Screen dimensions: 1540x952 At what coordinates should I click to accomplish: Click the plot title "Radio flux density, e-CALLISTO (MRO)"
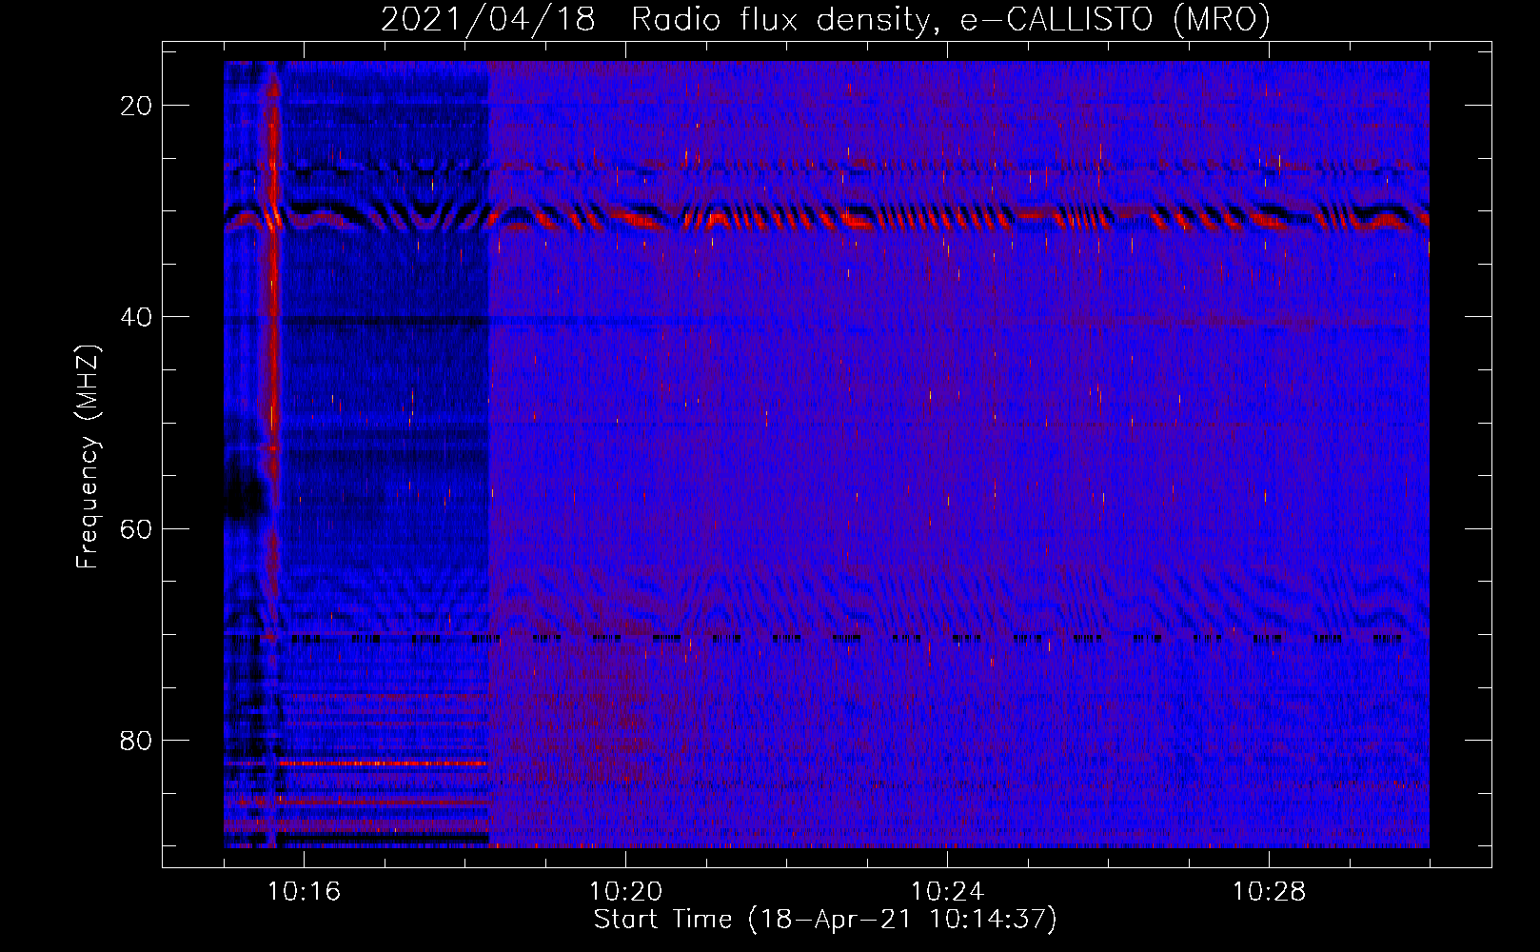950,19
